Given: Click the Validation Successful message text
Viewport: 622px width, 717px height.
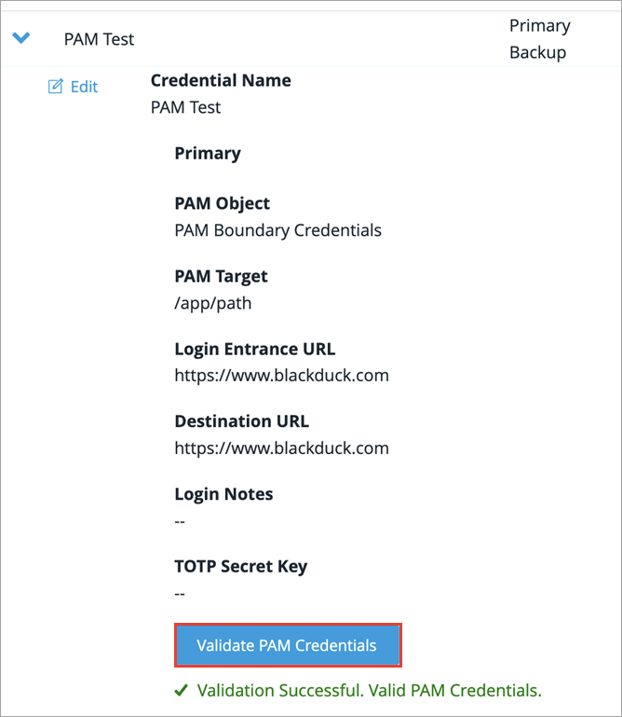Looking at the screenshot, I should click(x=369, y=691).
